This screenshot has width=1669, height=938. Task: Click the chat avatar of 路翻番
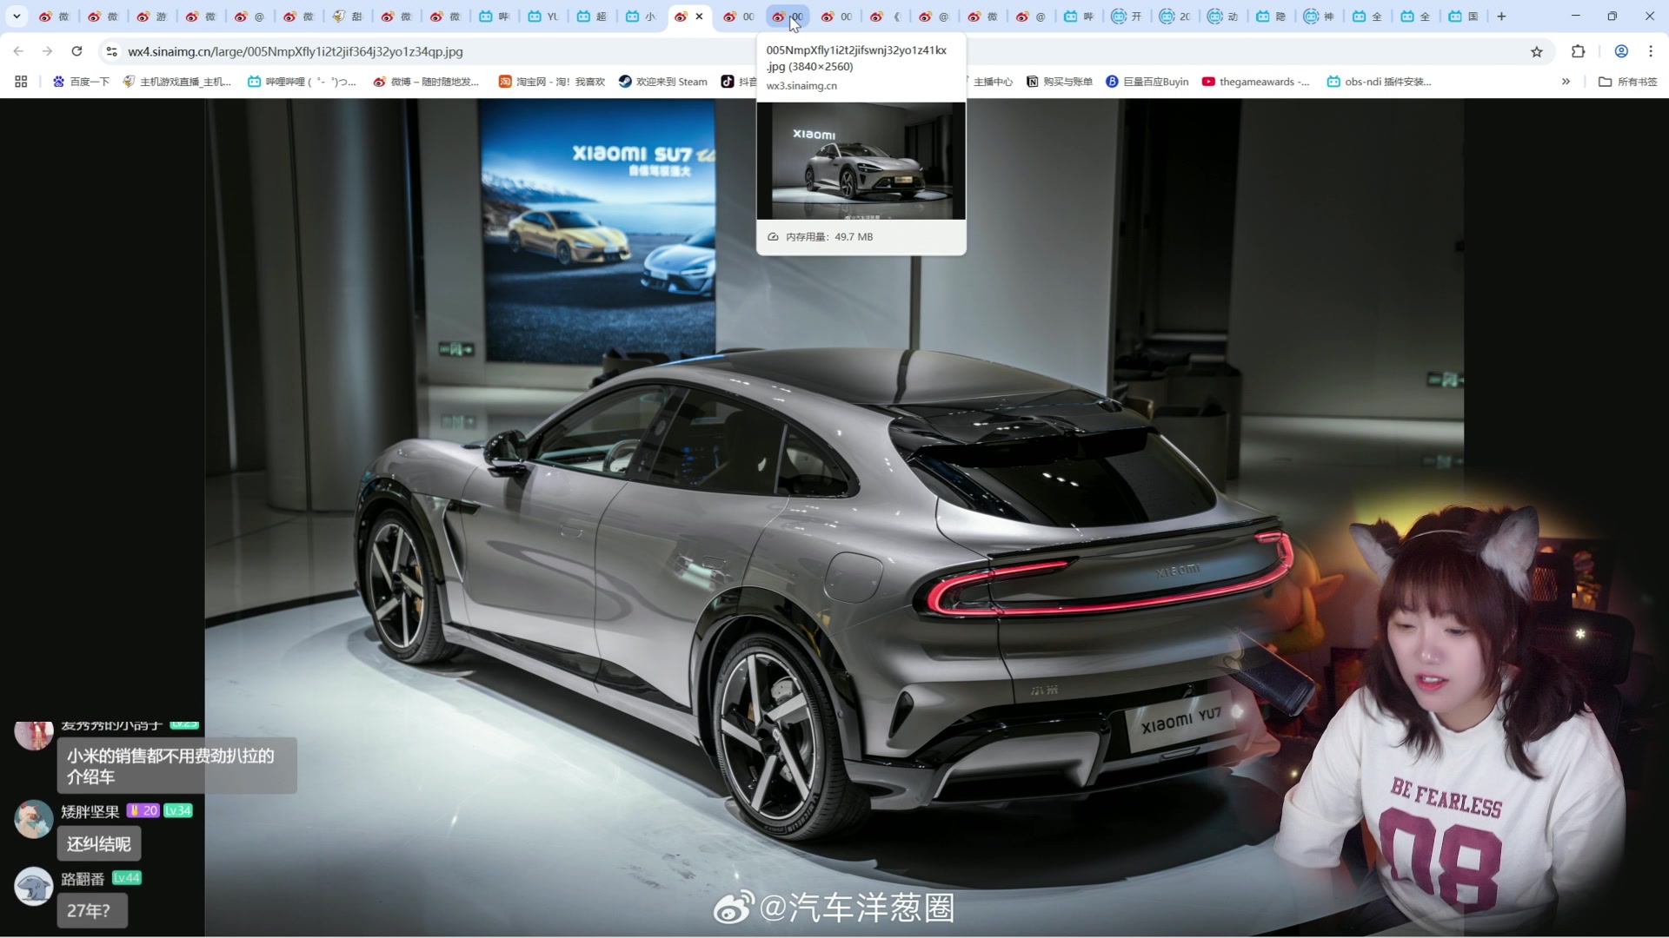34,886
